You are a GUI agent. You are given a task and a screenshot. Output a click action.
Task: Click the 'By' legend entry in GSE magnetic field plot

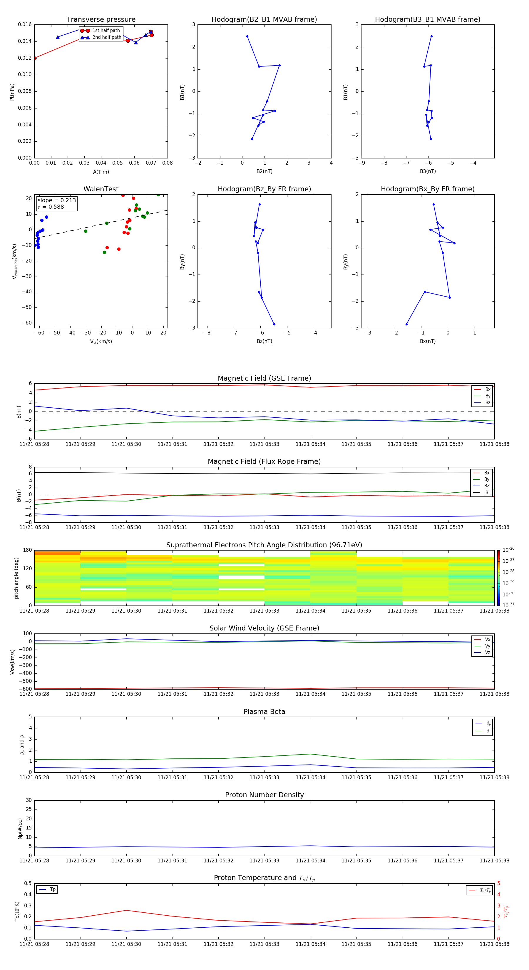pyautogui.click(x=482, y=396)
